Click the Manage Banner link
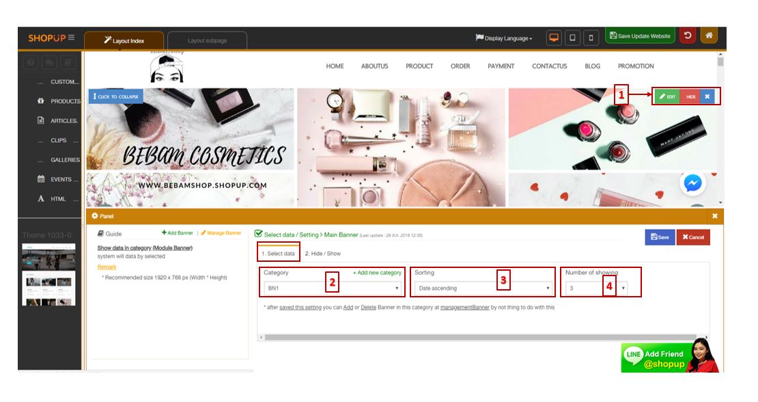This screenshot has width=758, height=402. [x=221, y=233]
